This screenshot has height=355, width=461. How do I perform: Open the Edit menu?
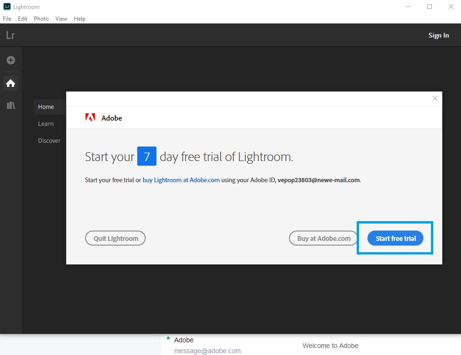click(23, 19)
